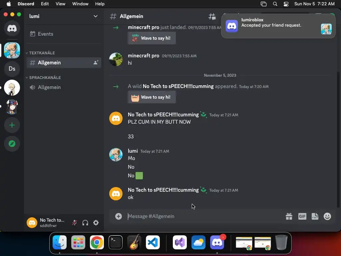Open Trash from the dock

click(x=281, y=242)
